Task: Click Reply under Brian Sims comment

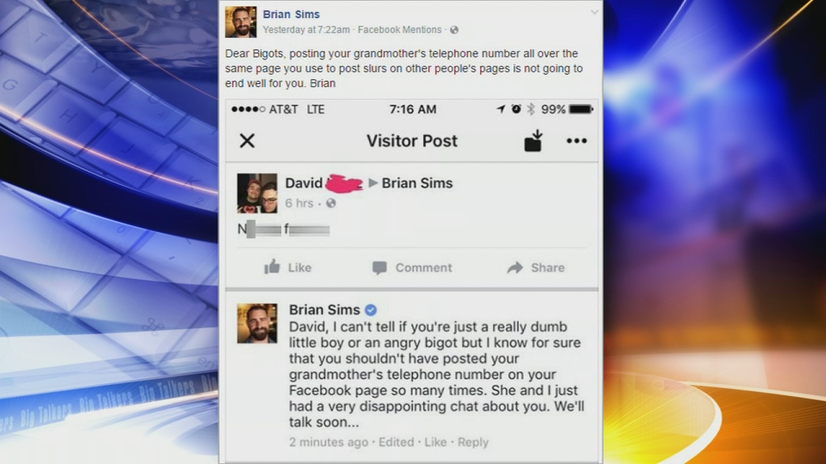Action: click(x=473, y=442)
